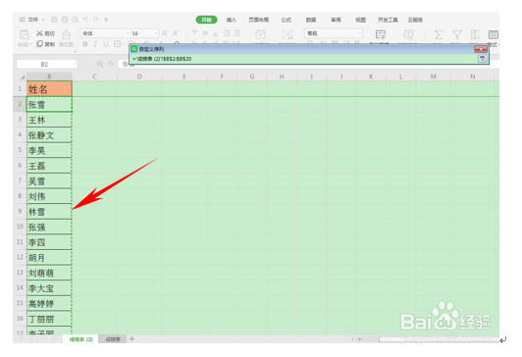
Task: Switch to the 开始 ribbon tab
Action: point(206,20)
